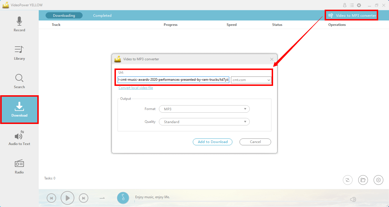
Task: Switch to the Completed tab
Action: 102,15
